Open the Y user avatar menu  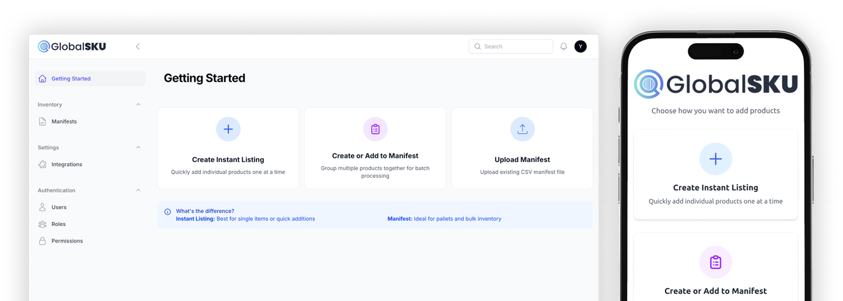[x=580, y=46]
